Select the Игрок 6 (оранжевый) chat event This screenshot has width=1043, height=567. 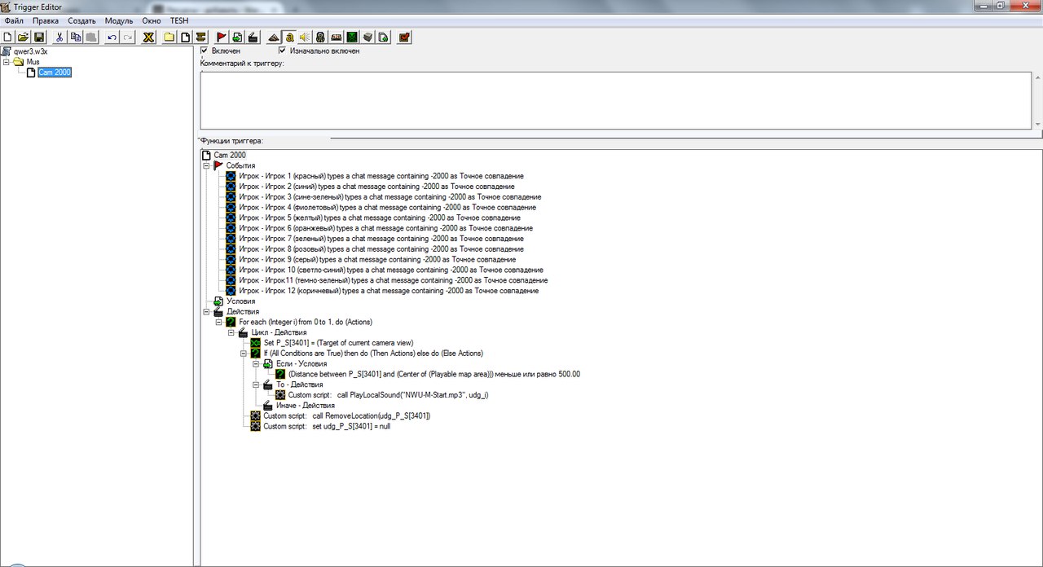(x=386, y=228)
